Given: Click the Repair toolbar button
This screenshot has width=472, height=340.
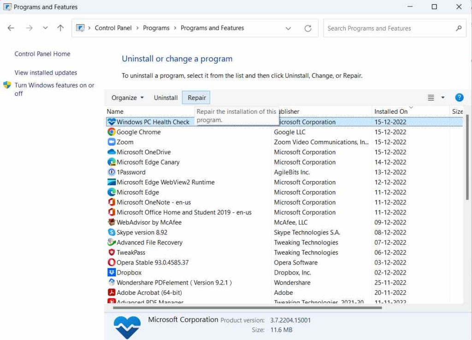Looking at the screenshot, I should pyautogui.click(x=196, y=98).
